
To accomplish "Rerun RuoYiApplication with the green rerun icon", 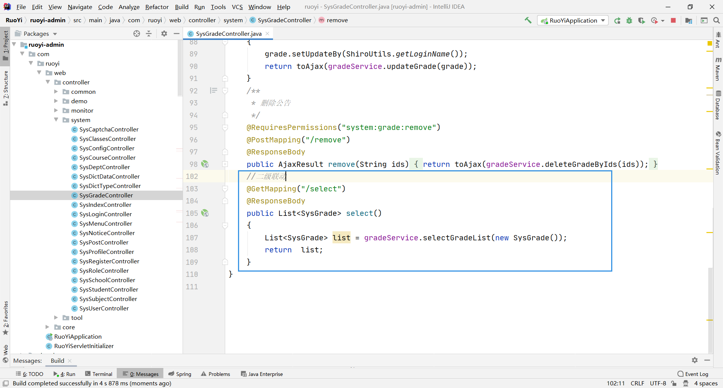I will (617, 20).
